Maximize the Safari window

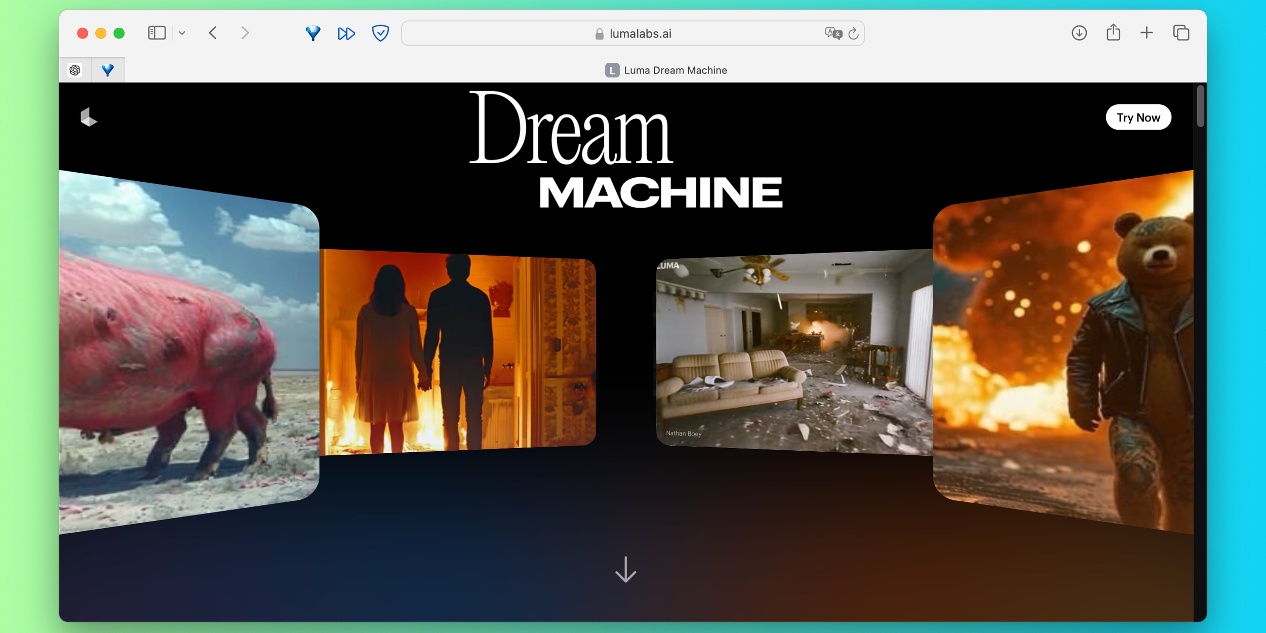tap(119, 33)
